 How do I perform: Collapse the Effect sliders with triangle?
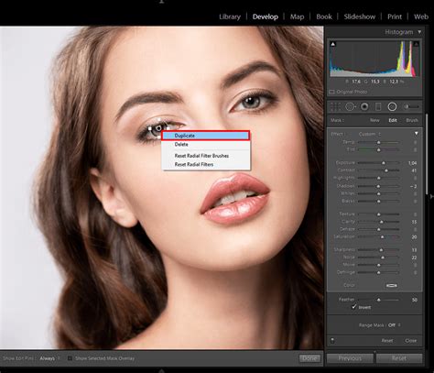pyautogui.click(x=416, y=134)
